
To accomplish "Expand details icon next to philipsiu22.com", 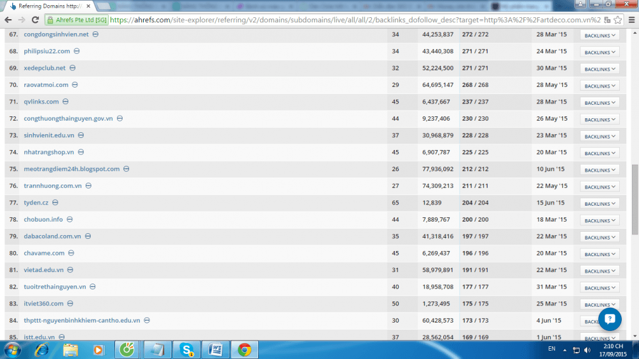I will pyautogui.click(x=77, y=51).
